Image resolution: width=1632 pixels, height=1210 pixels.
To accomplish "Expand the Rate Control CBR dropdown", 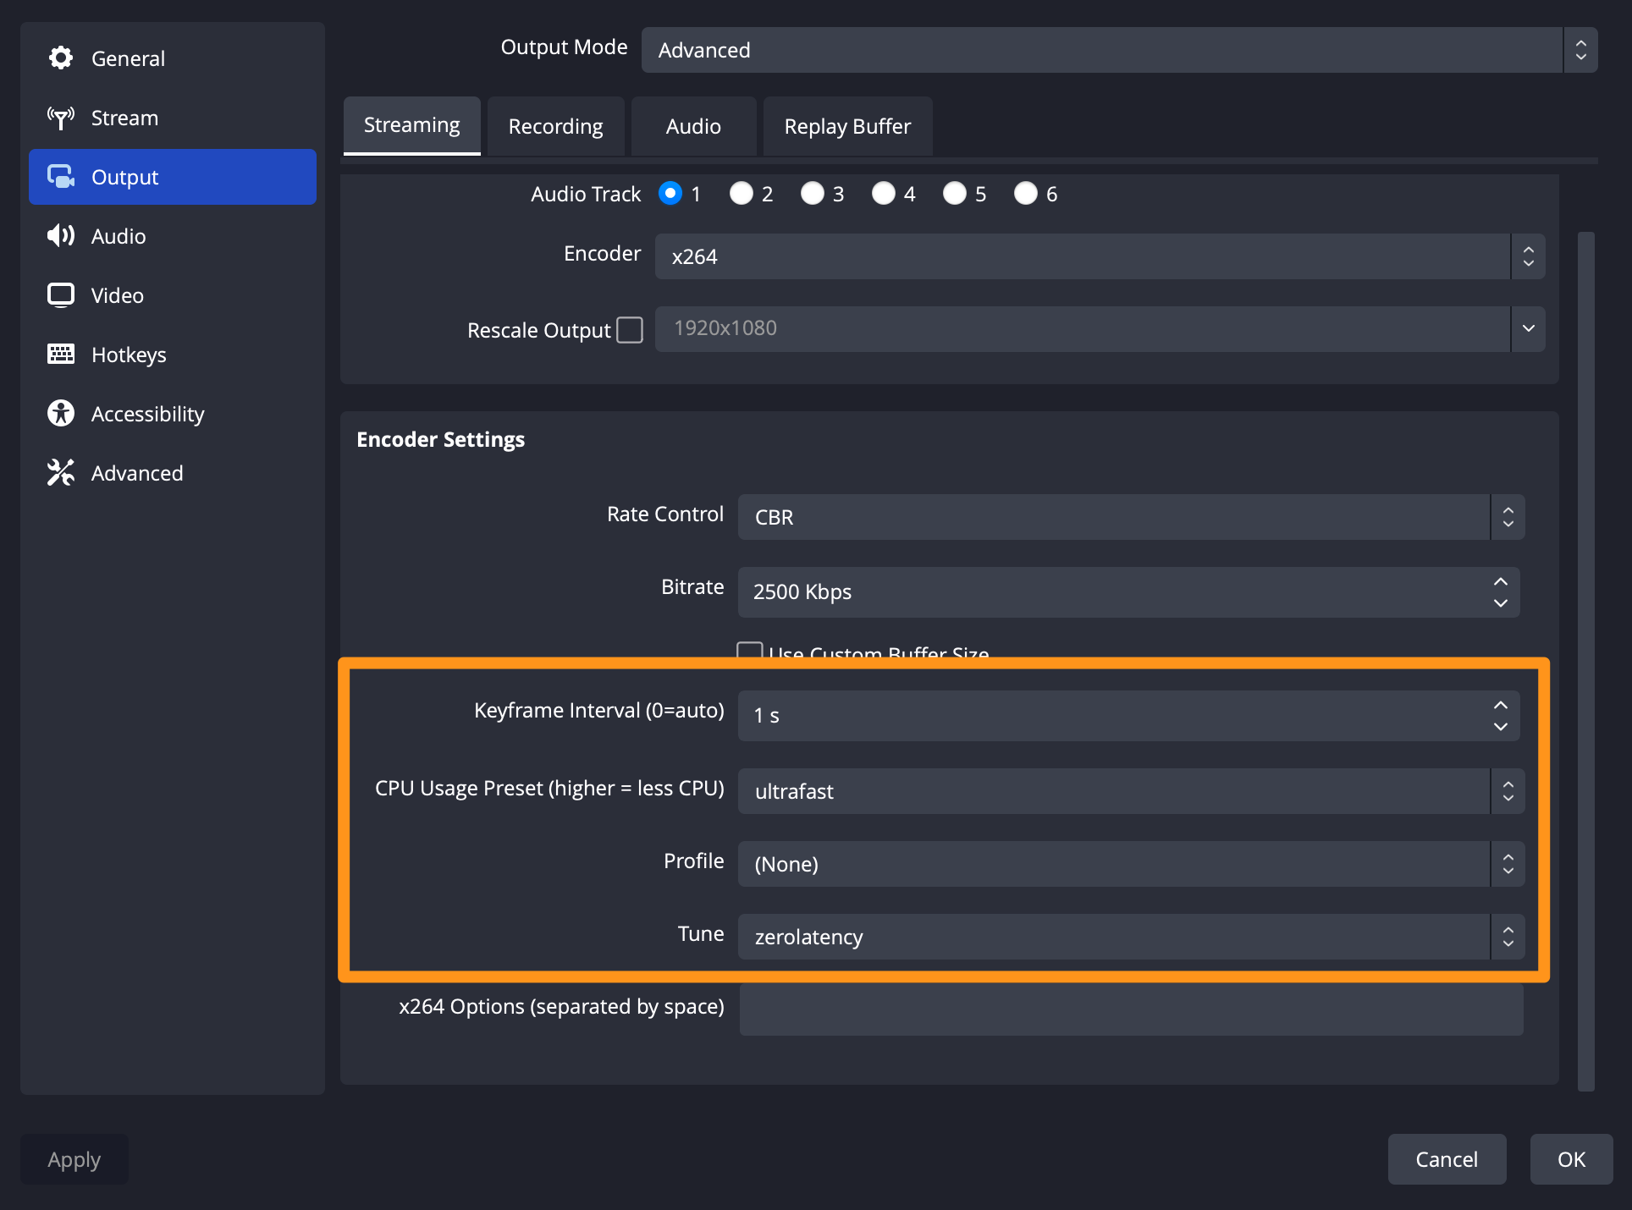I will (1130, 517).
